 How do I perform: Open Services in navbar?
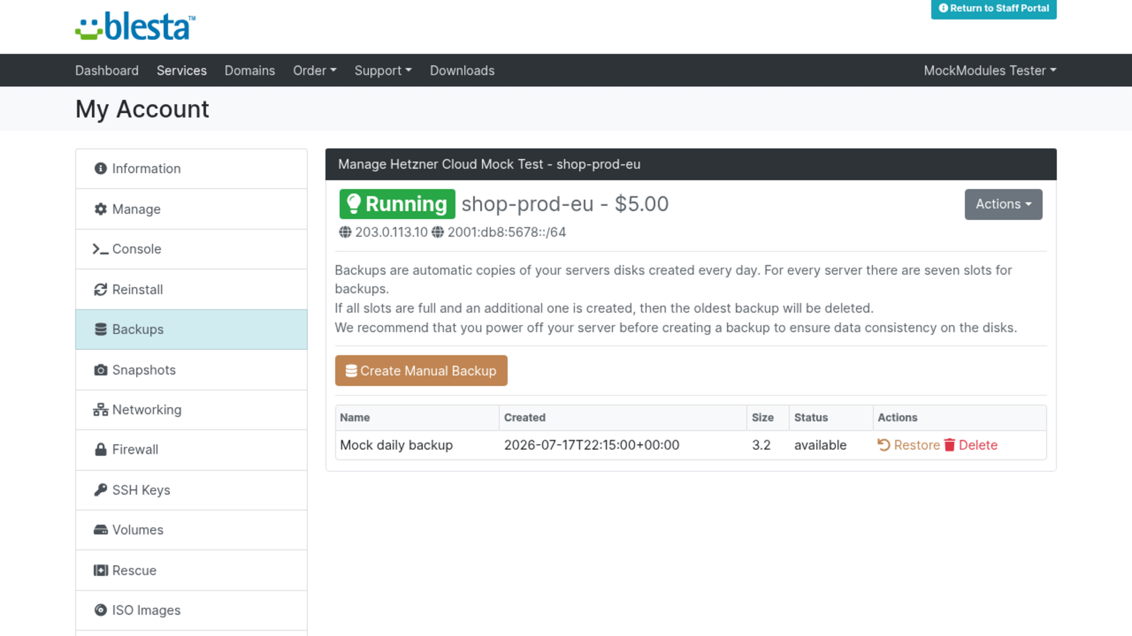pos(182,71)
